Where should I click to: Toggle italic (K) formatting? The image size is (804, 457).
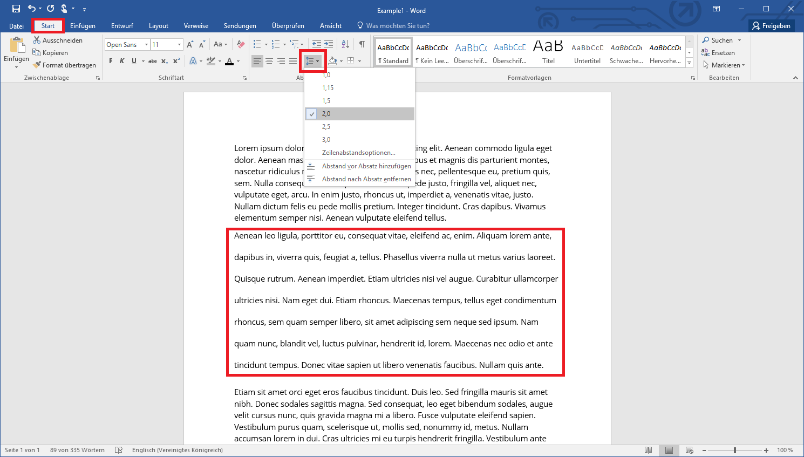[122, 62]
